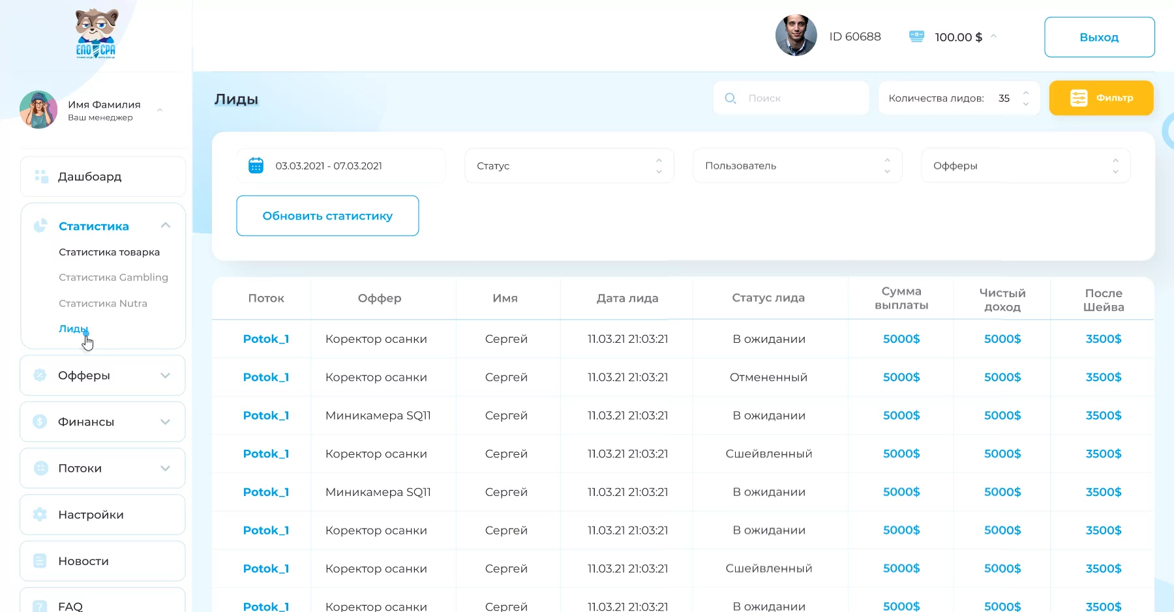Click the Офферы sidebar icon
This screenshot has height=612, width=1174.
[x=40, y=375]
